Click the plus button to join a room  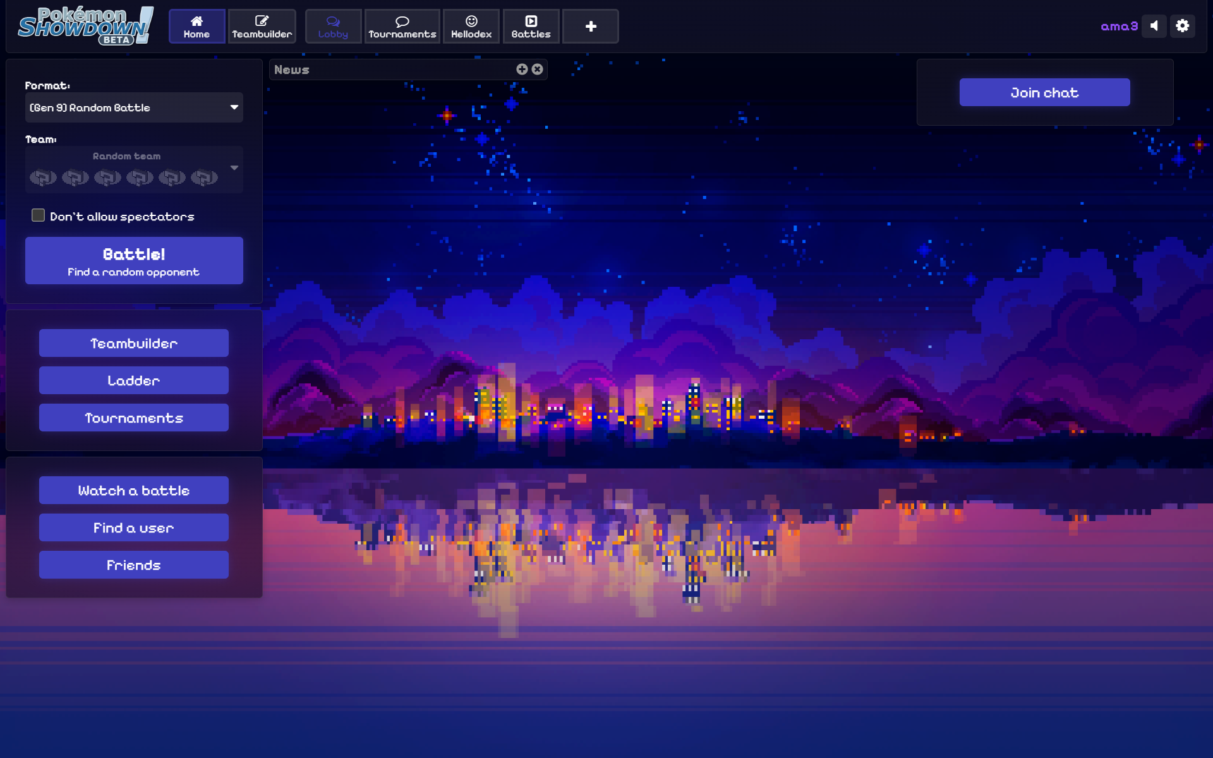click(591, 27)
